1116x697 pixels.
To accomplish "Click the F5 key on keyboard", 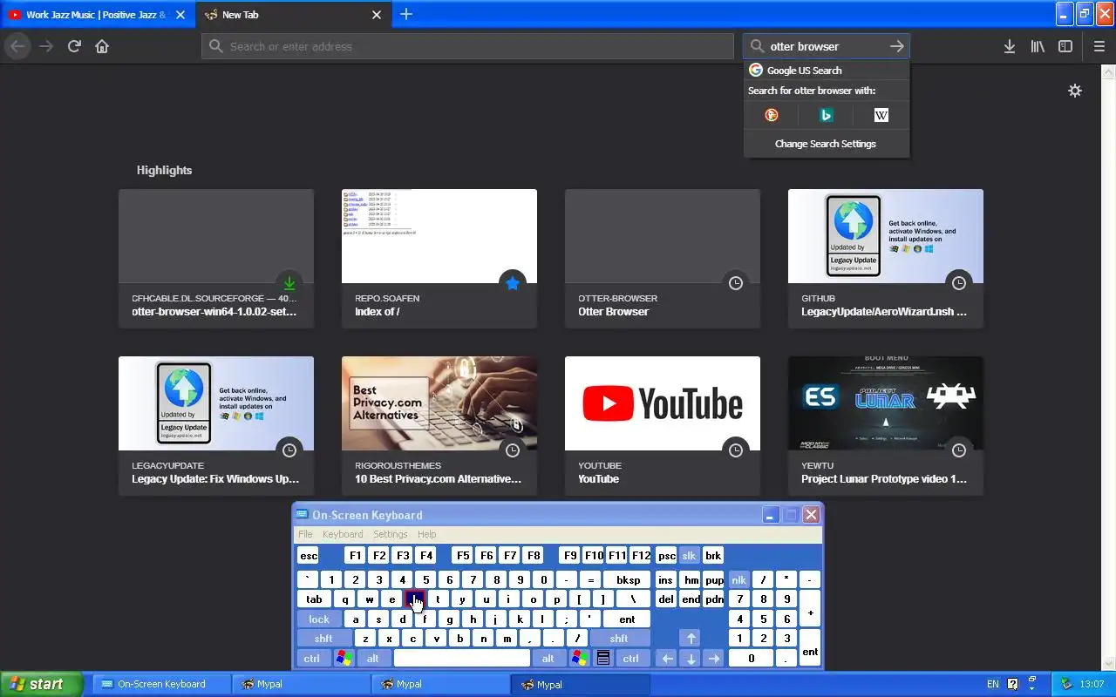I will [x=463, y=556].
